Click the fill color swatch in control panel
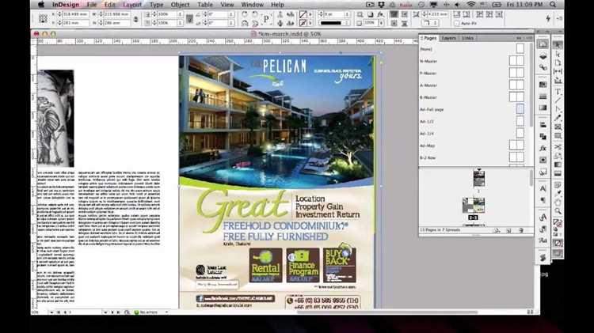 (x=303, y=14)
